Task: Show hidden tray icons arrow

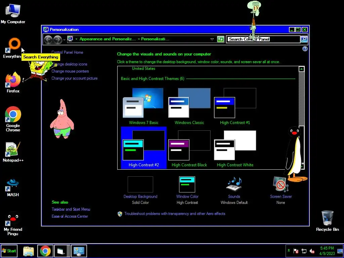Action: [289, 251]
